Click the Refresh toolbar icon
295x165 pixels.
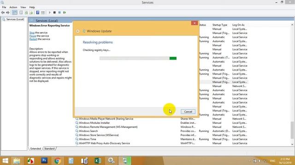click(26, 12)
